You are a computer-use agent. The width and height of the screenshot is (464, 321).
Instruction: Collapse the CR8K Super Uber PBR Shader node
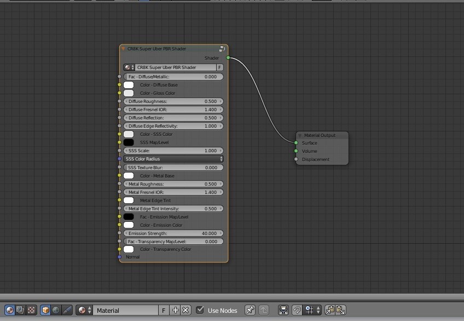click(x=124, y=48)
